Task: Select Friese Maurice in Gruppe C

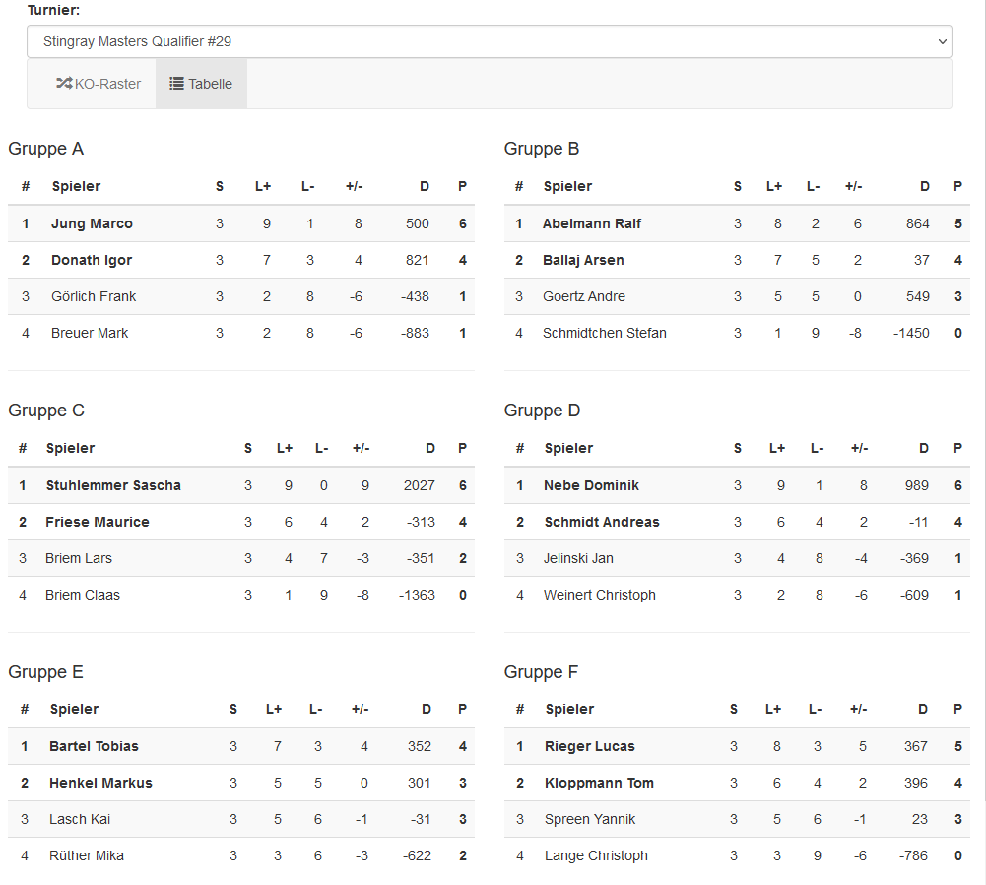Action: click(x=98, y=522)
